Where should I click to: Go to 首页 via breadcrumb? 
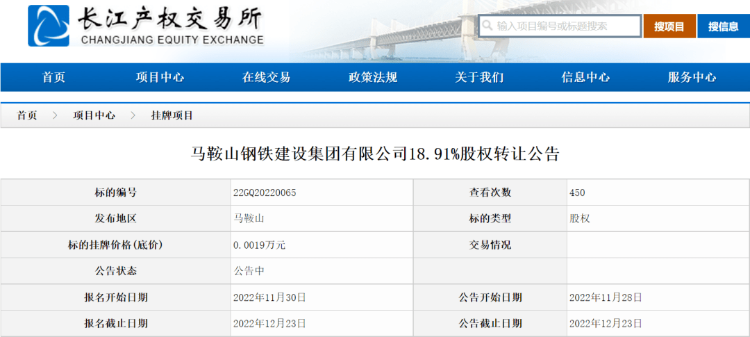[27, 115]
